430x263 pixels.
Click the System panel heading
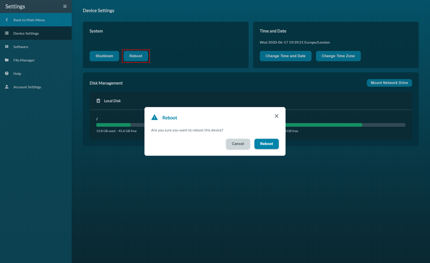(96, 31)
